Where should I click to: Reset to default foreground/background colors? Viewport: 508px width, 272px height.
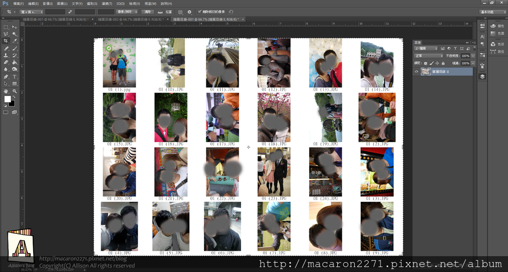(5, 106)
